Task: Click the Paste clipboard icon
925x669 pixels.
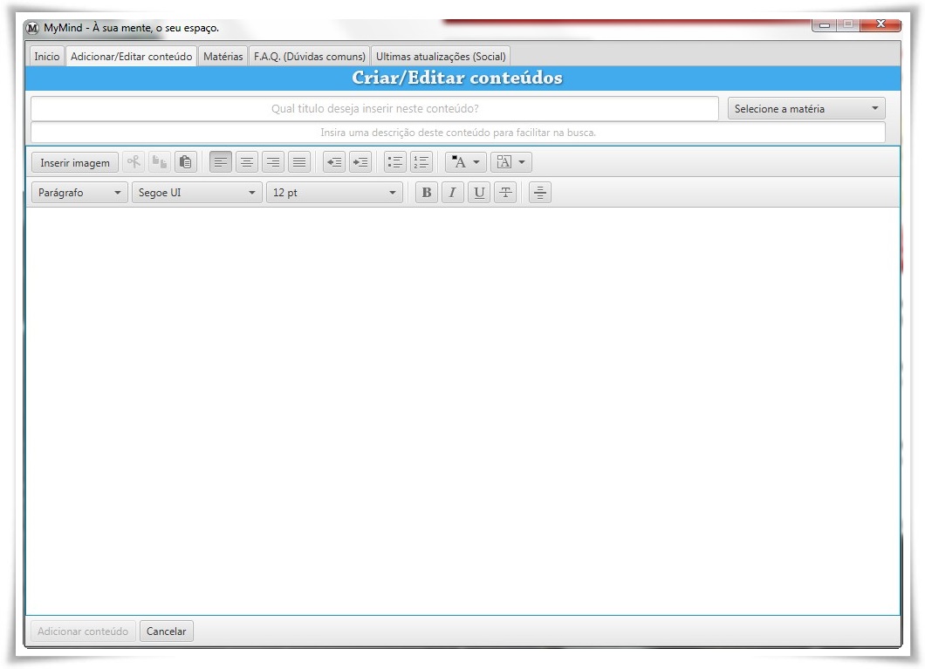Action: click(186, 162)
